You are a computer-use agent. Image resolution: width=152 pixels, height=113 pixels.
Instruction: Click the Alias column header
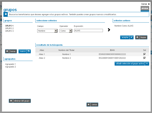pos(42,50)
